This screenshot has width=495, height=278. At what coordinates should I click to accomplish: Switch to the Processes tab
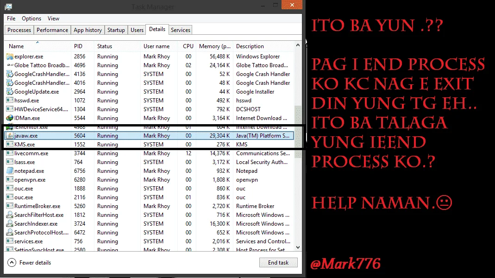tap(19, 30)
